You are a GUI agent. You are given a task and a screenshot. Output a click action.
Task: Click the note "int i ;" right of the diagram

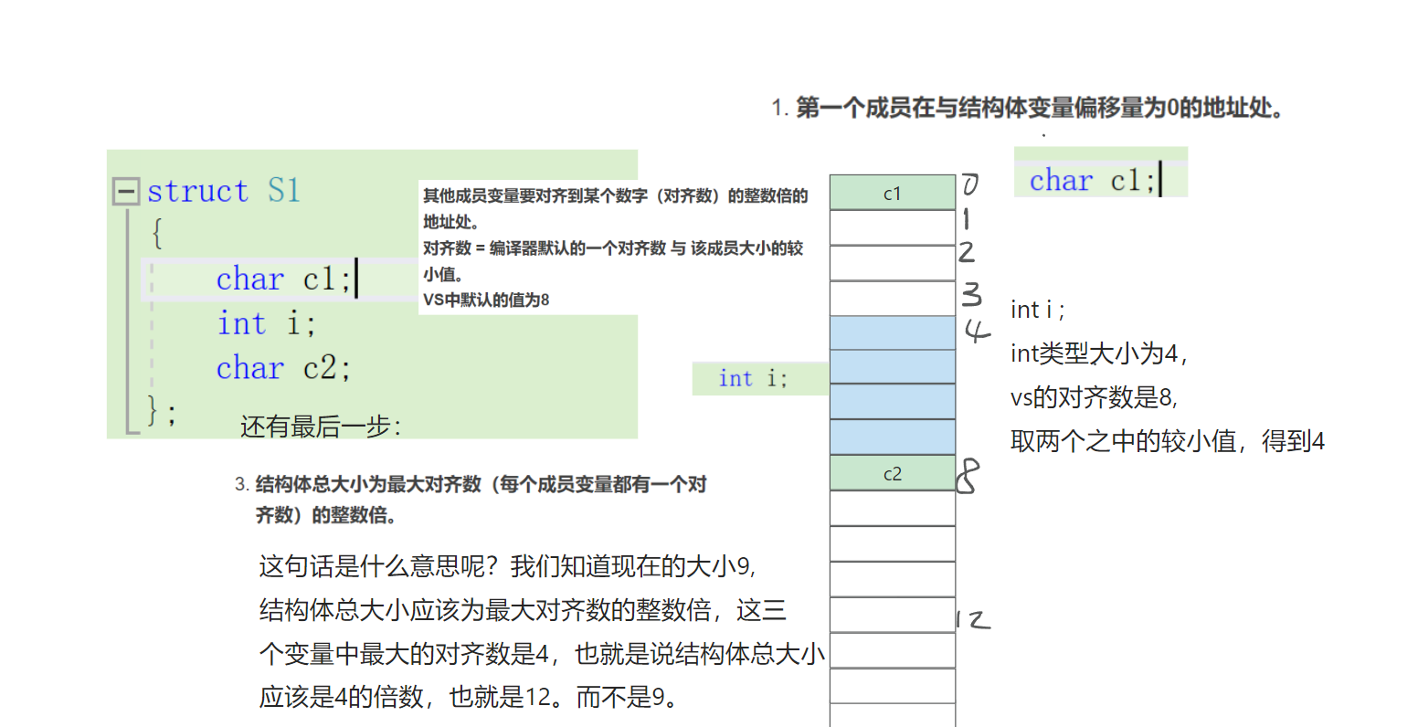[x=1037, y=310]
